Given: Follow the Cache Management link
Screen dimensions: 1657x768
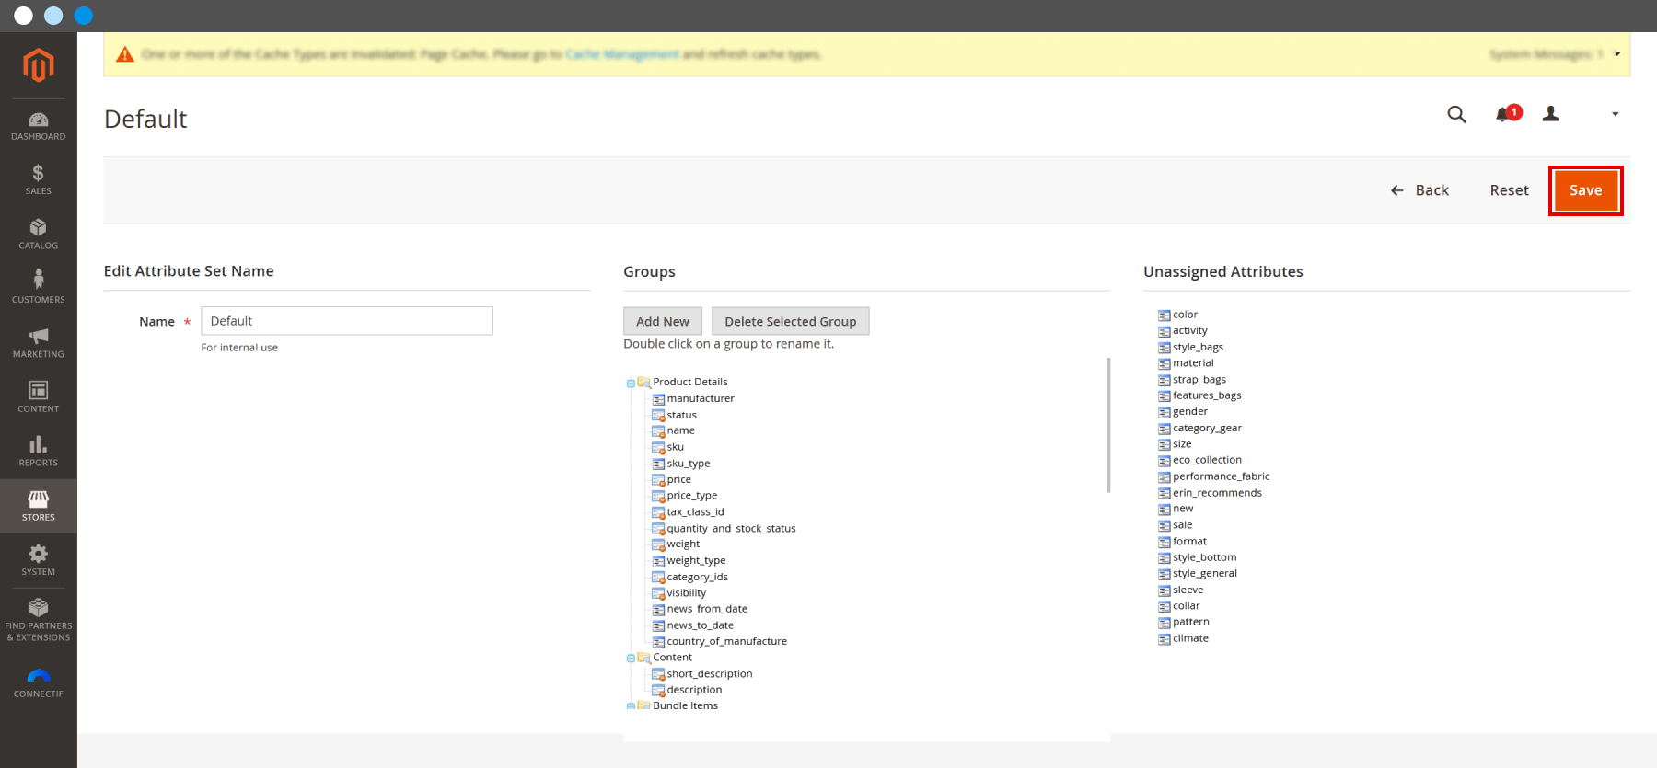Looking at the screenshot, I should click(622, 54).
